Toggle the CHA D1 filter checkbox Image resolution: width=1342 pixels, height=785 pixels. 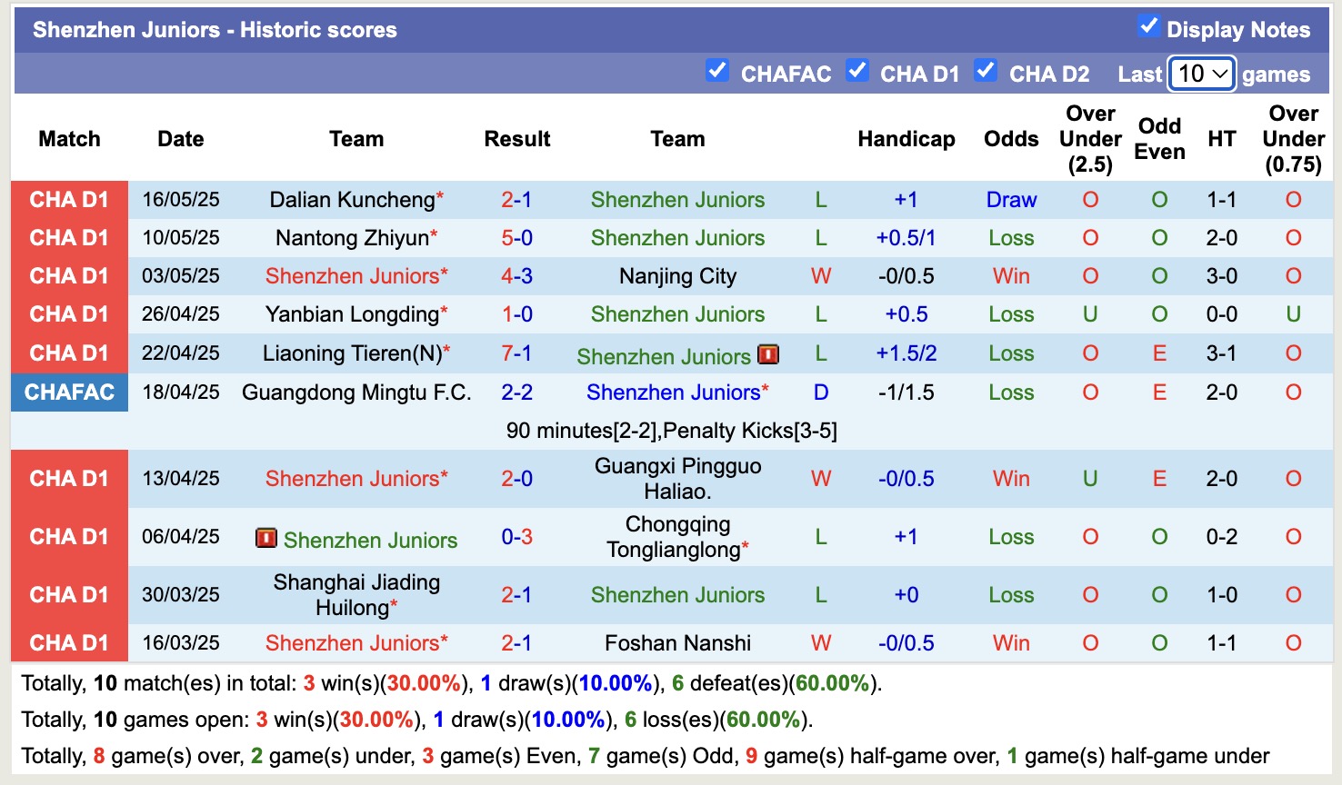[857, 70]
